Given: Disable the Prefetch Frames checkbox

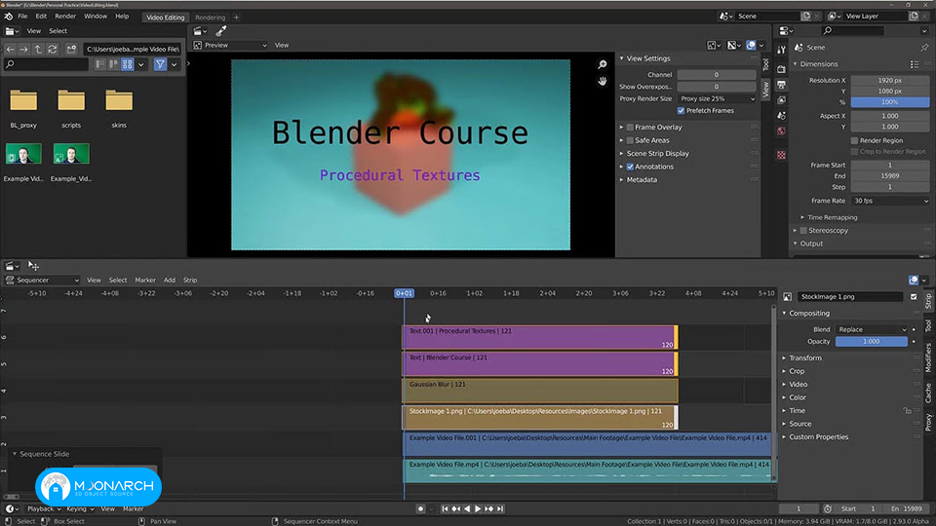Looking at the screenshot, I should tap(682, 110).
